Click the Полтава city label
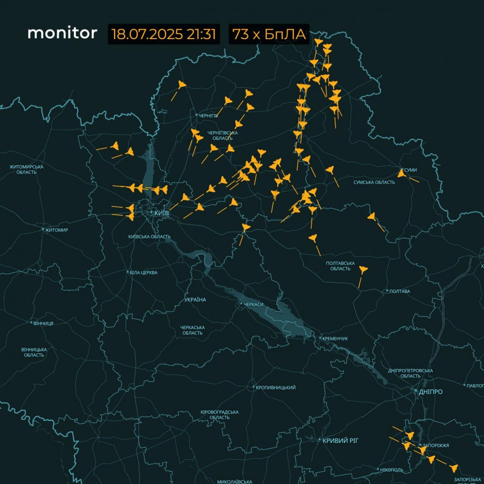484x484 pixels. coord(400,291)
